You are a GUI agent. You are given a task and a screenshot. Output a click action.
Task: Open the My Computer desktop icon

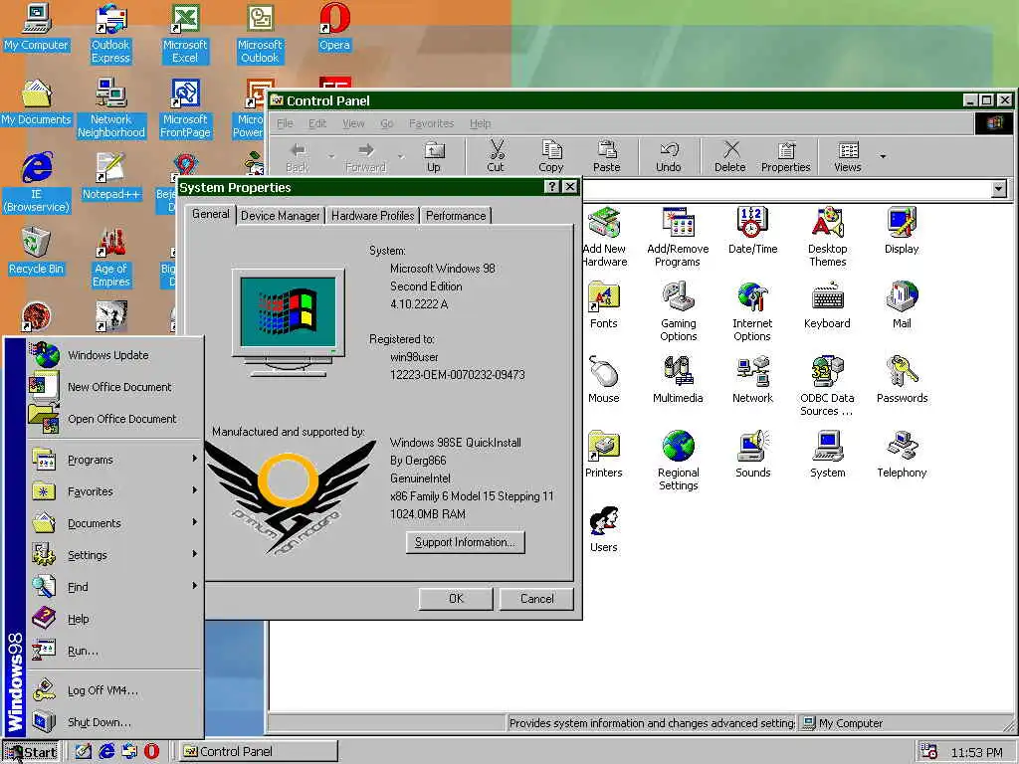pos(36,28)
